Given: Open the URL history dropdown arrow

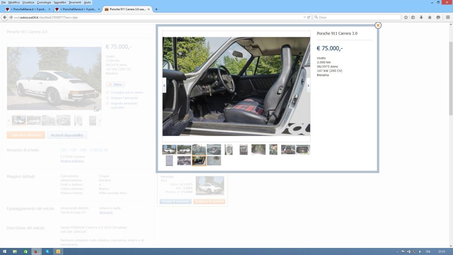Looking at the screenshot, I should pos(304,17).
